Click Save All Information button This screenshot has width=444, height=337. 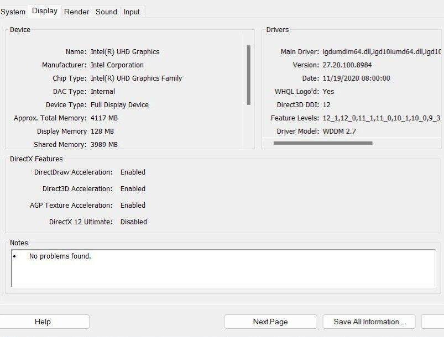[x=369, y=322]
